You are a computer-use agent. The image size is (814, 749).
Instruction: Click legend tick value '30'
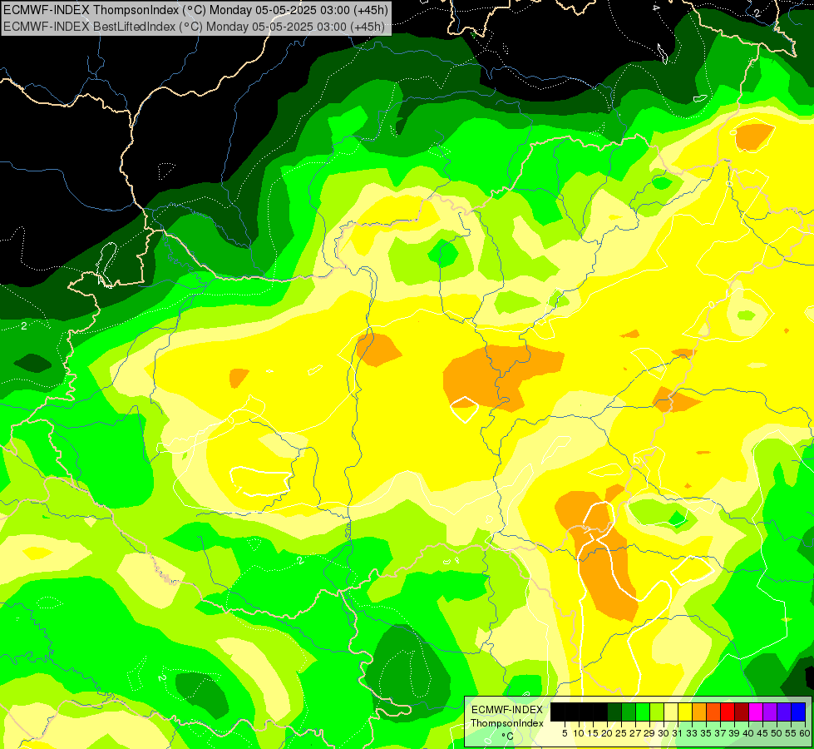(x=664, y=733)
